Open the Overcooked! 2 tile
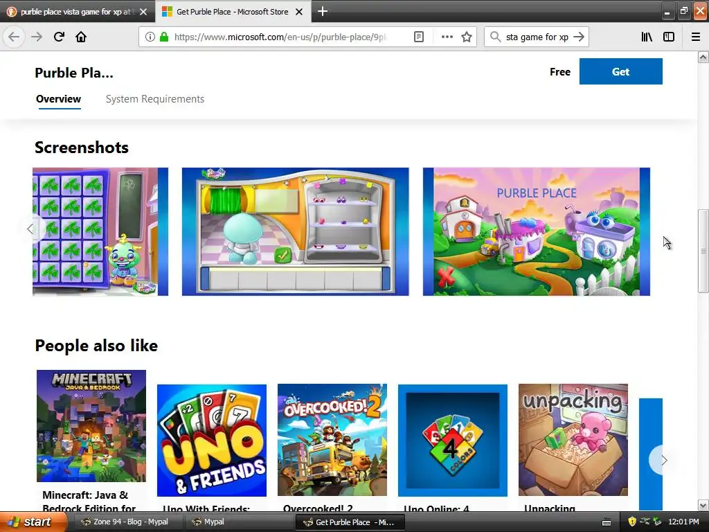This screenshot has height=532, width=709. click(x=332, y=440)
